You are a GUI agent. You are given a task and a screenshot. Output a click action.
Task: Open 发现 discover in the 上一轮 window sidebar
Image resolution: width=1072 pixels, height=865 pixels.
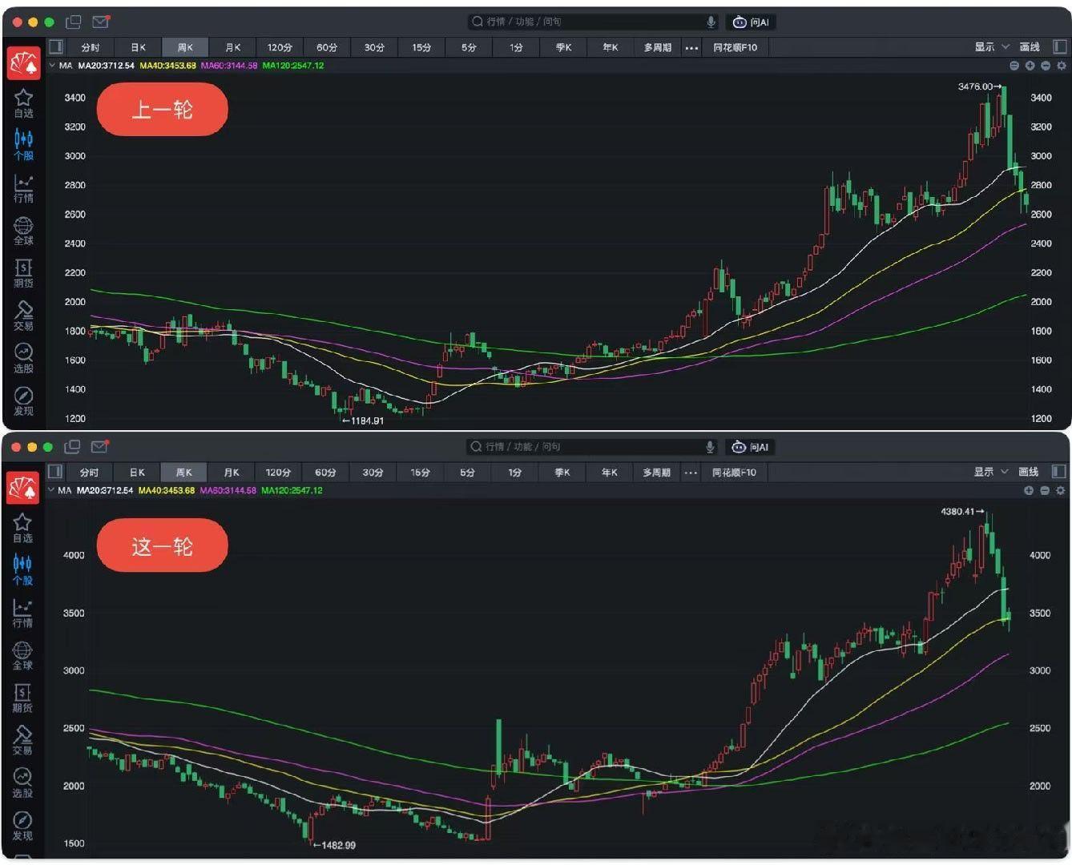pos(24,401)
